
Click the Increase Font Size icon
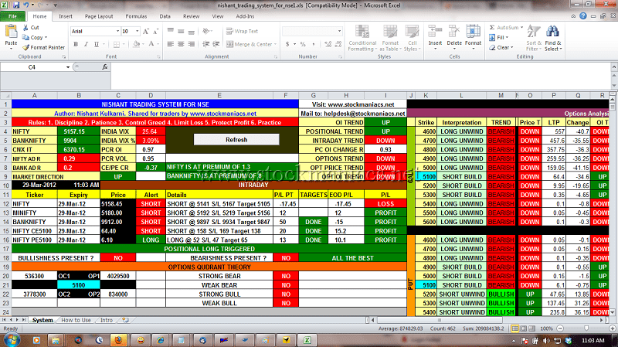click(146, 31)
